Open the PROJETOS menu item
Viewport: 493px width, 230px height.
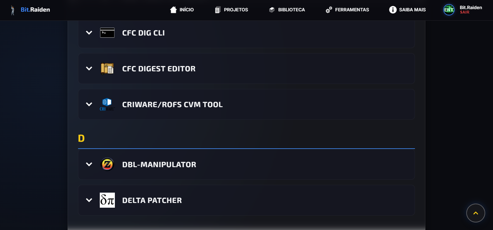pyautogui.click(x=231, y=10)
